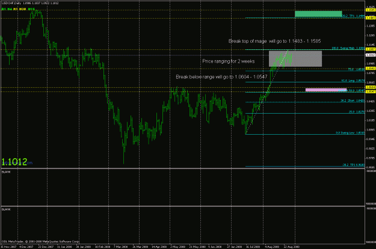Click the 7 Mar date on time axis
Image resolution: width=376 pixels, height=249 pixels.
(x=120, y=247)
